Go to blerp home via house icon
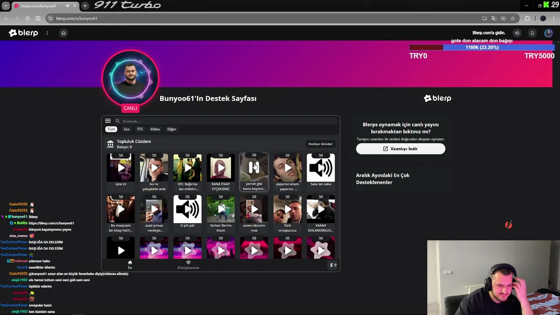Image resolution: width=560 pixels, height=315 pixels. 63,33
